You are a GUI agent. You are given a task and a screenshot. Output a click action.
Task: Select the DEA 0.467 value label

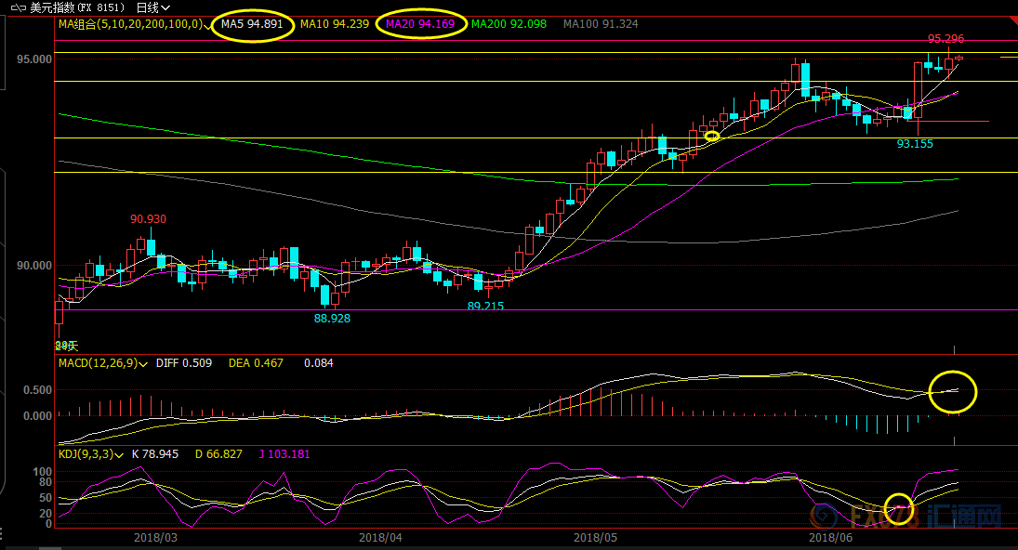[256, 363]
